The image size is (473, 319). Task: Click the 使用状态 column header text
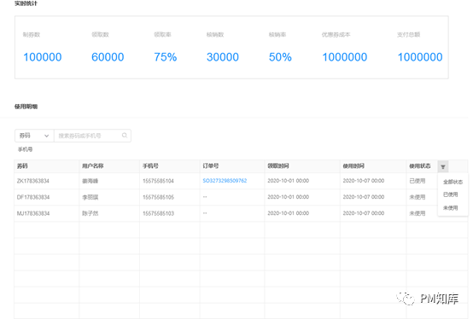click(x=420, y=166)
